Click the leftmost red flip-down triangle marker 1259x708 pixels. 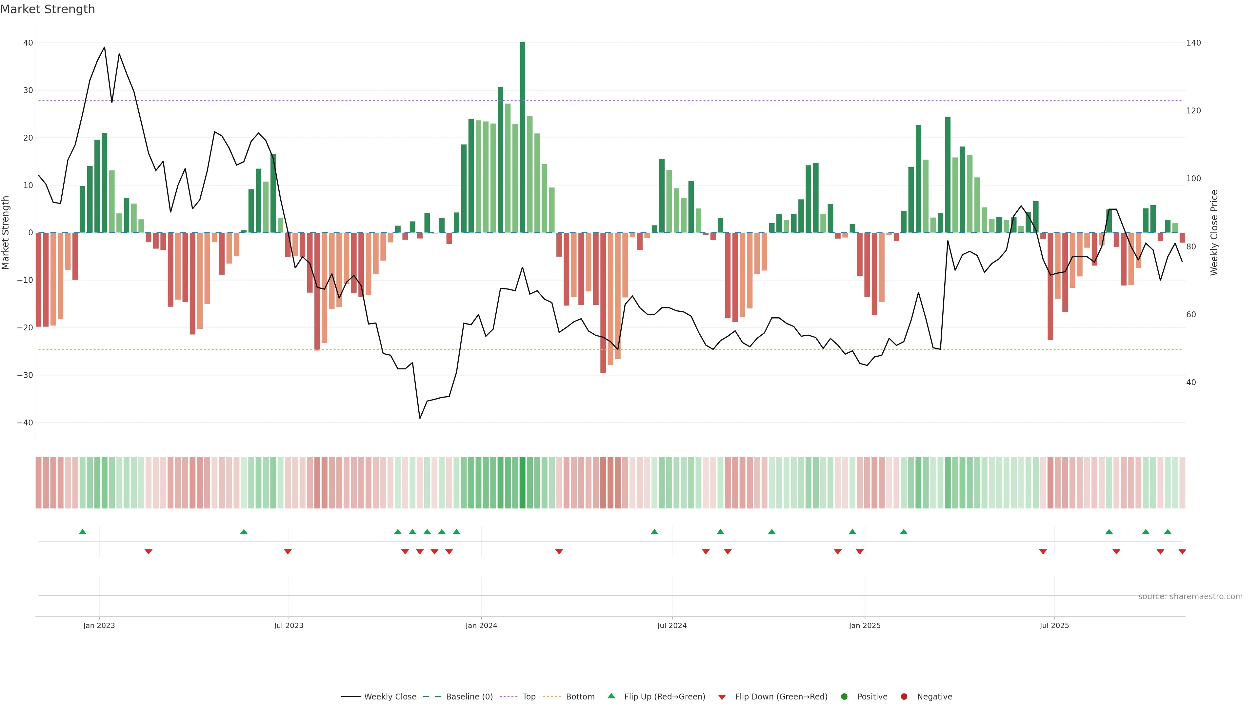pyautogui.click(x=149, y=552)
